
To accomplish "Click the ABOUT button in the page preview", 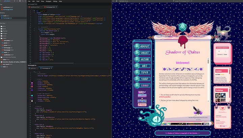I will [142, 46].
